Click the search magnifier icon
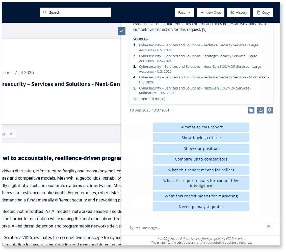Screen dimensions: 286x252 [x=45, y=12]
